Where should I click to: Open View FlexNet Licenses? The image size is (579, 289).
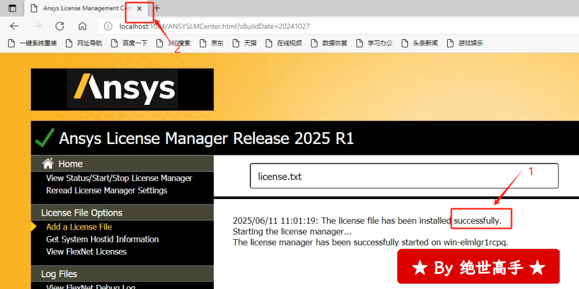click(x=86, y=252)
